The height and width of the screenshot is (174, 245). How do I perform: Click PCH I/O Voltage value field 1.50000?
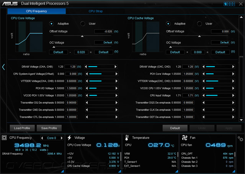tap(72, 88)
